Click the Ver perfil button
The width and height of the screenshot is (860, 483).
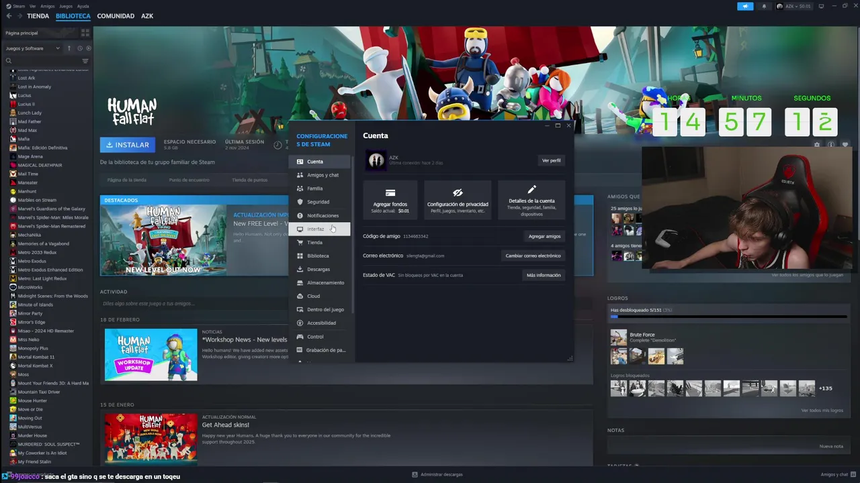click(551, 160)
